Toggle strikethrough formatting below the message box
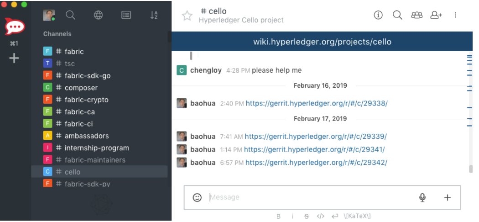This screenshot has width=479, height=222. pyautogui.click(x=306, y=216)
